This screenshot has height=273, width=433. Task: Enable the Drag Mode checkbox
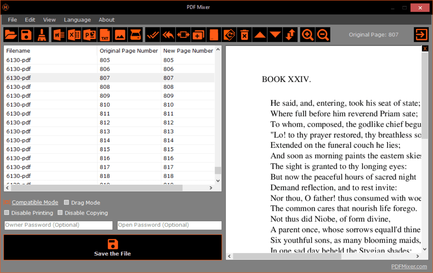[x=67, y=203]
